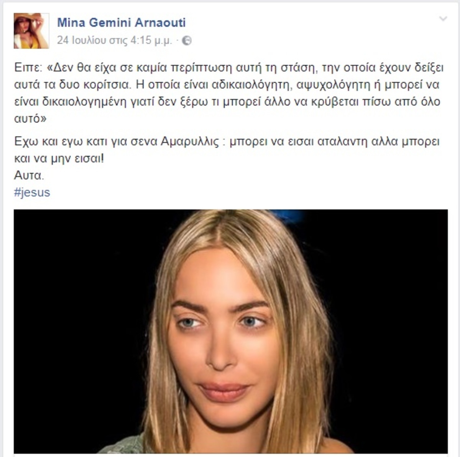The image size is (460, 457).
Task: Open Mina Gemini Arnaouti's profile name link
Action: [122, 23]
